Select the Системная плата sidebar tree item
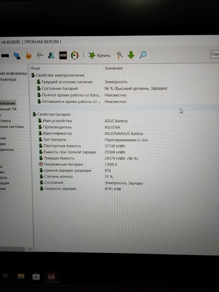Viewport: 219px width, 292px height. (x=5, y=121)
